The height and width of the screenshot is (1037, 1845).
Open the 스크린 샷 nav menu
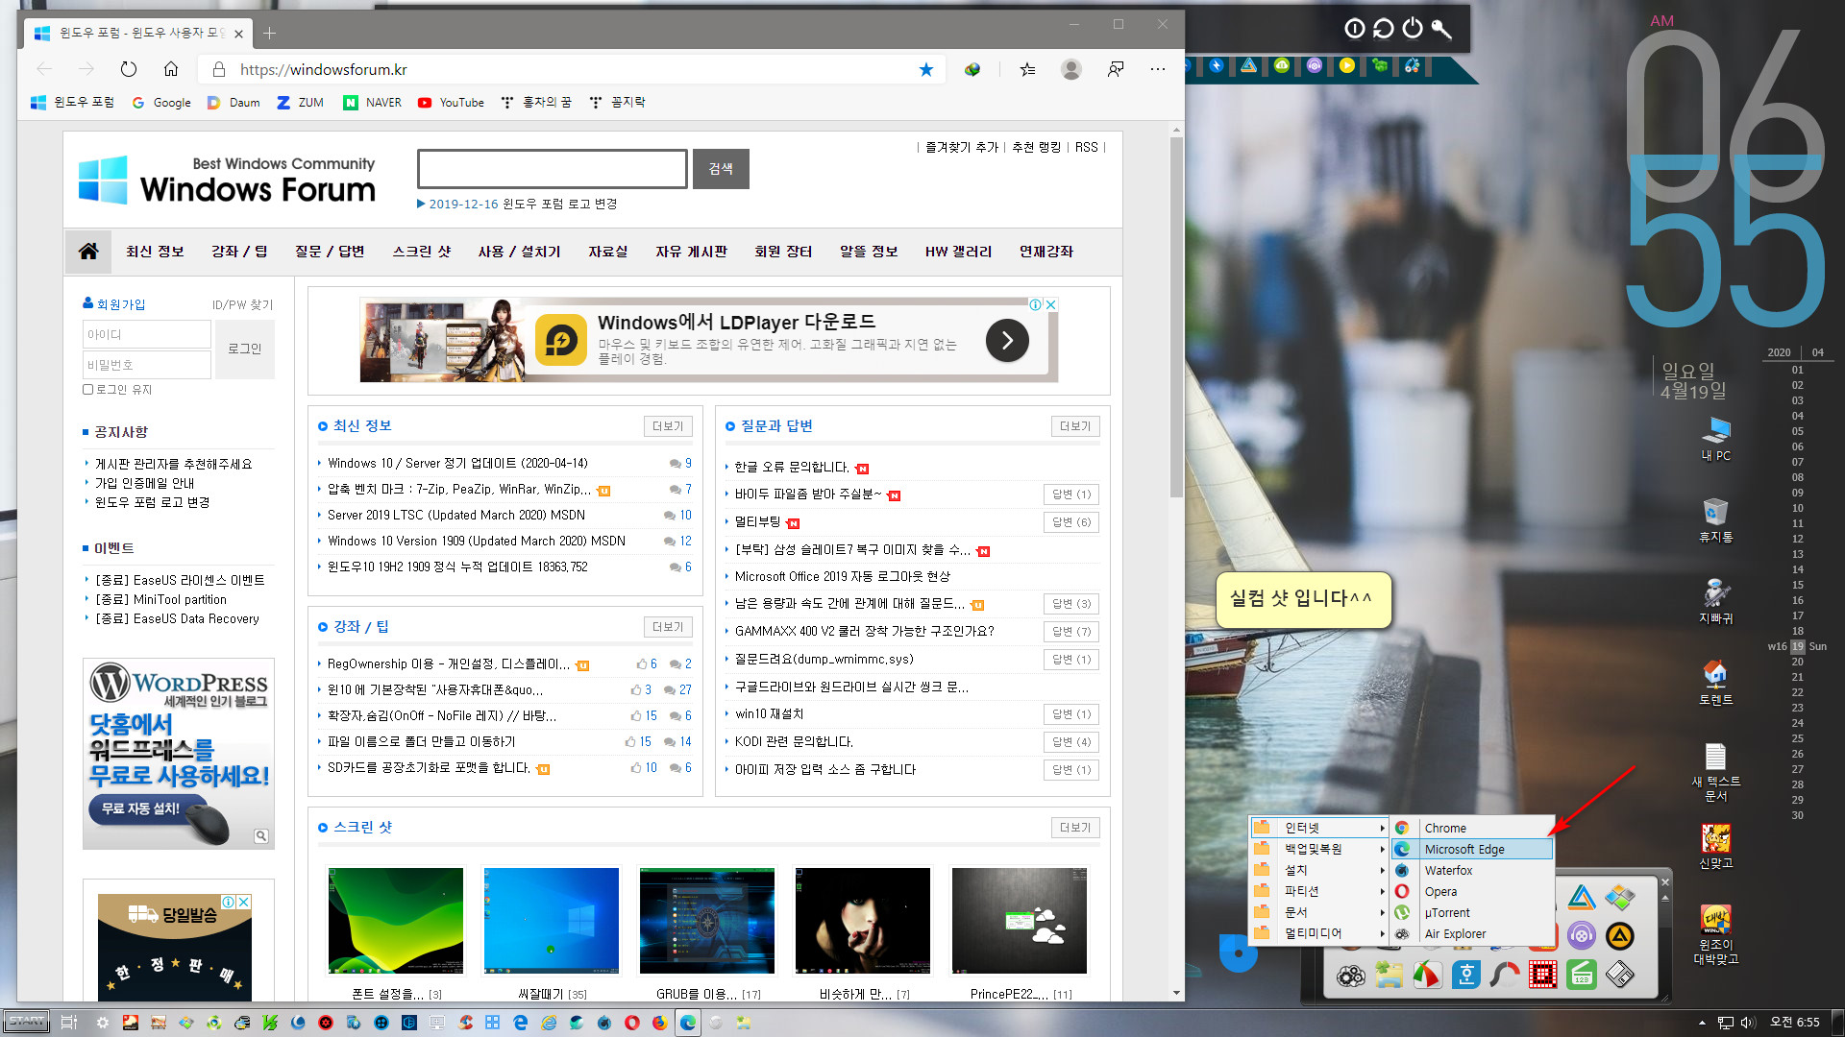point(421,251)
